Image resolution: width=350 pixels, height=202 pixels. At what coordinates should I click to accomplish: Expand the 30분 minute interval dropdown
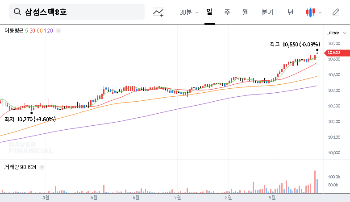point(189,12)
